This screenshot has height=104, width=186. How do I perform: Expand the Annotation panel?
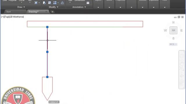79,7
